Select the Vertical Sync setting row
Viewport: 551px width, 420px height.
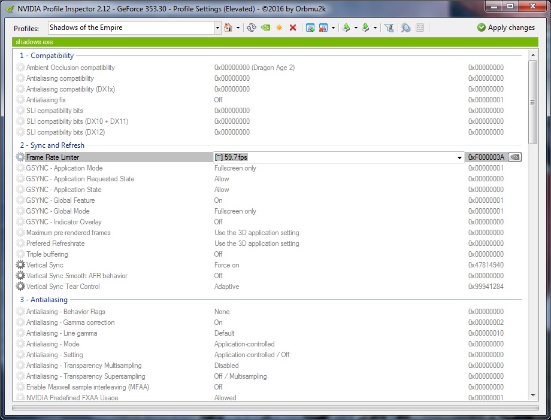coord(269,265)
